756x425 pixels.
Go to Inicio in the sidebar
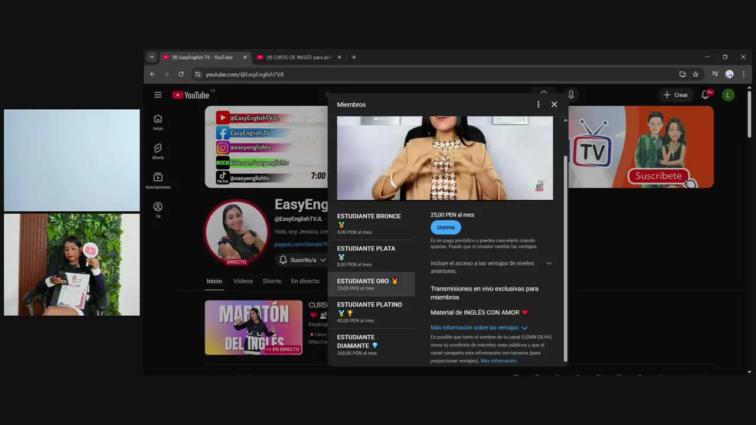[158, 122]
